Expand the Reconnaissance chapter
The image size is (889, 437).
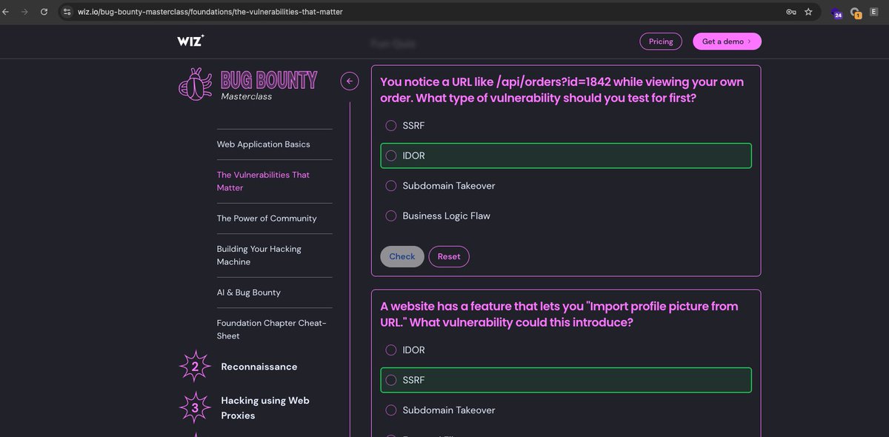[x=259, y=367]
